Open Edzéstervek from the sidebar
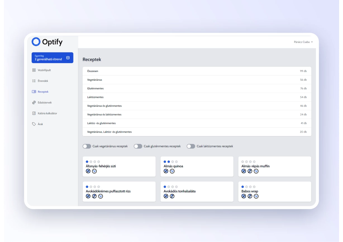This screenshot has height=242, width=343. pos(45,102)
